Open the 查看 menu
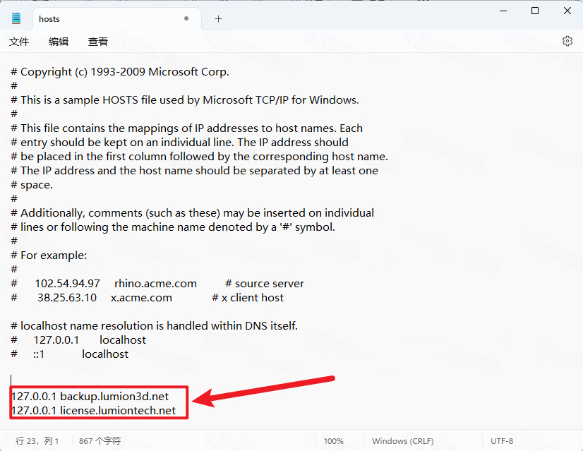This screenshot has height=451, width=583. [98, 41]
